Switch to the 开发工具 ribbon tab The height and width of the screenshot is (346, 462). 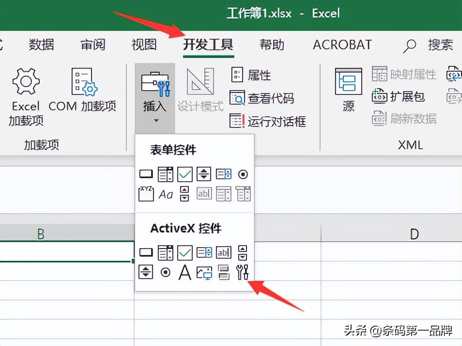[x=208, y=45]
